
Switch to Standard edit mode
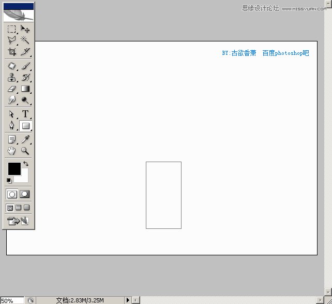[12, 194]
